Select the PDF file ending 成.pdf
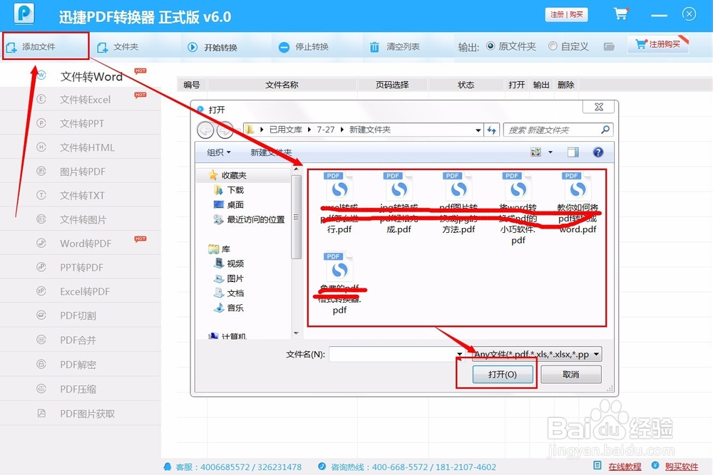The width and height of the screenshot is (713, 475). [399, 202]
